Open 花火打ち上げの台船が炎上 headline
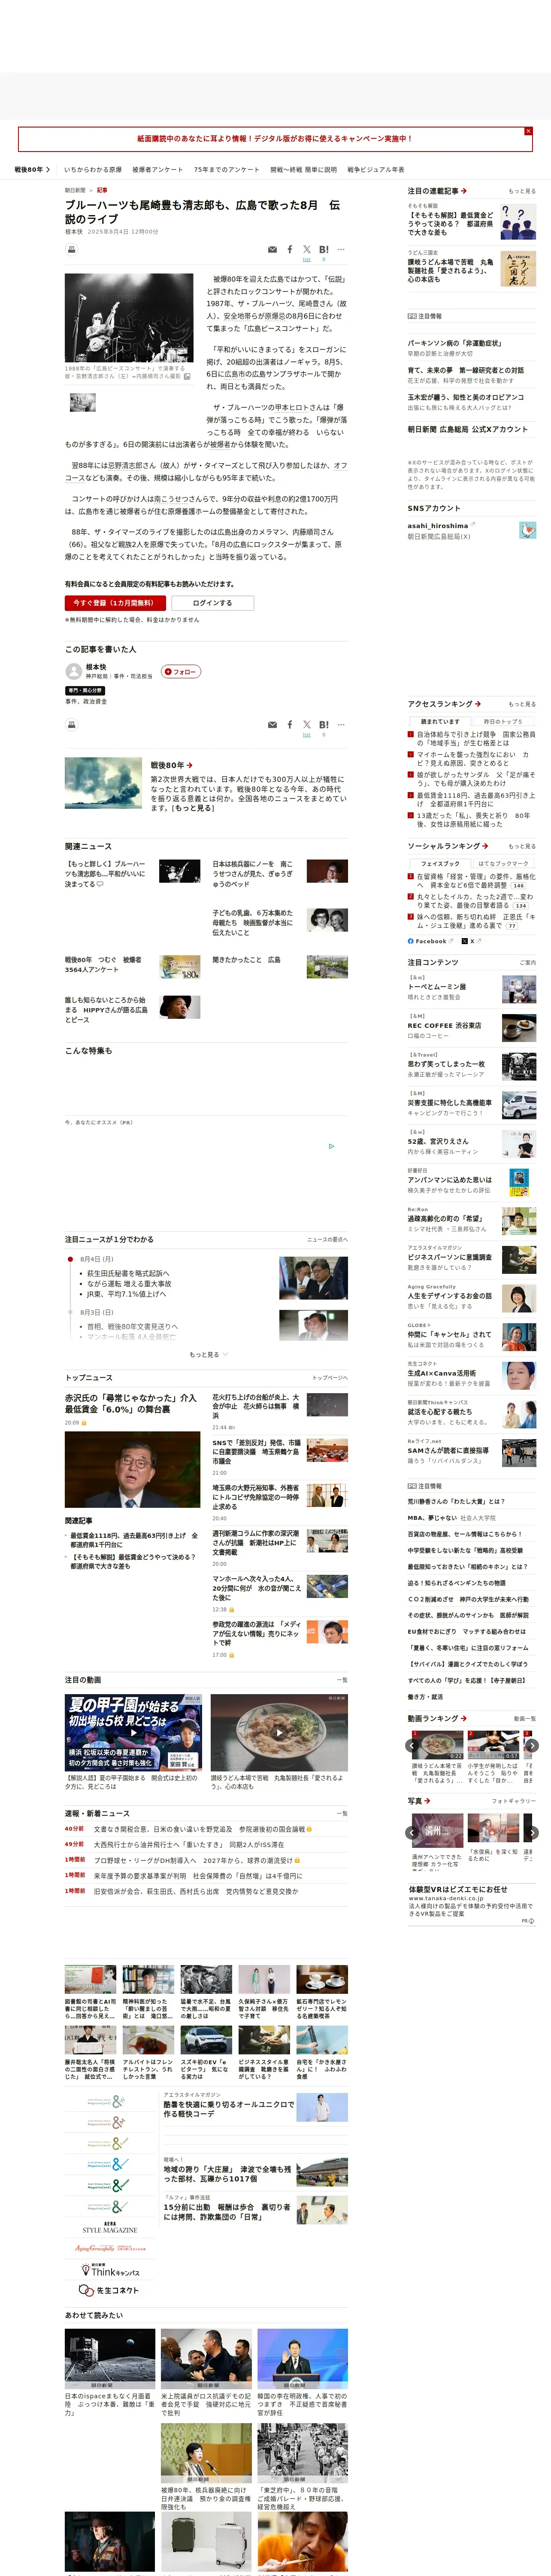 (256, 1406)
